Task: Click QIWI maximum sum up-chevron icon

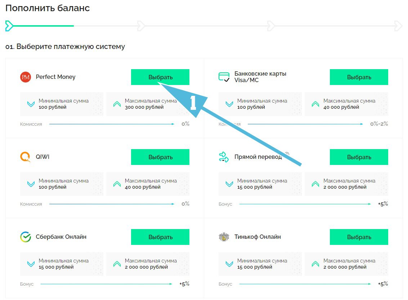Action: point(117,184)
